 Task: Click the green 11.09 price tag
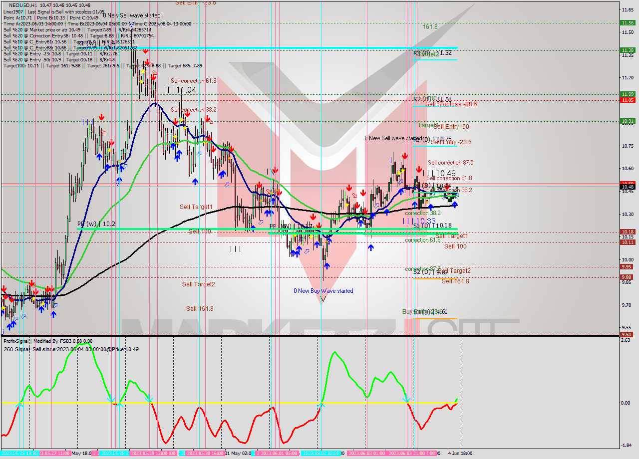click(628, 94)
